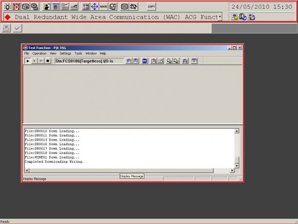Click the red diamond alarm marker

[x=8, y=17]
